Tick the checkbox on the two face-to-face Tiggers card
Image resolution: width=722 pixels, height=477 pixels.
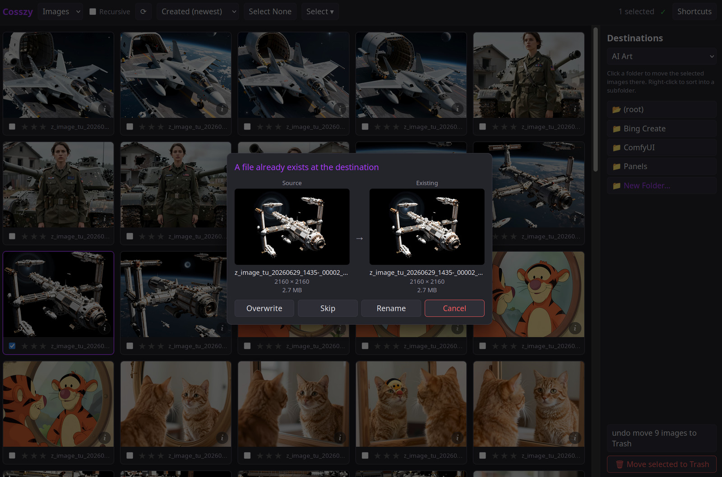12,456
